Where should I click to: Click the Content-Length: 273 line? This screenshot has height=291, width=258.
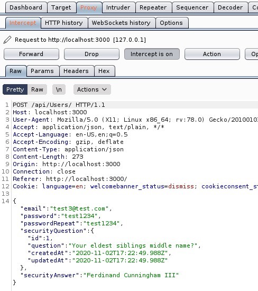[x=48, y=157]
